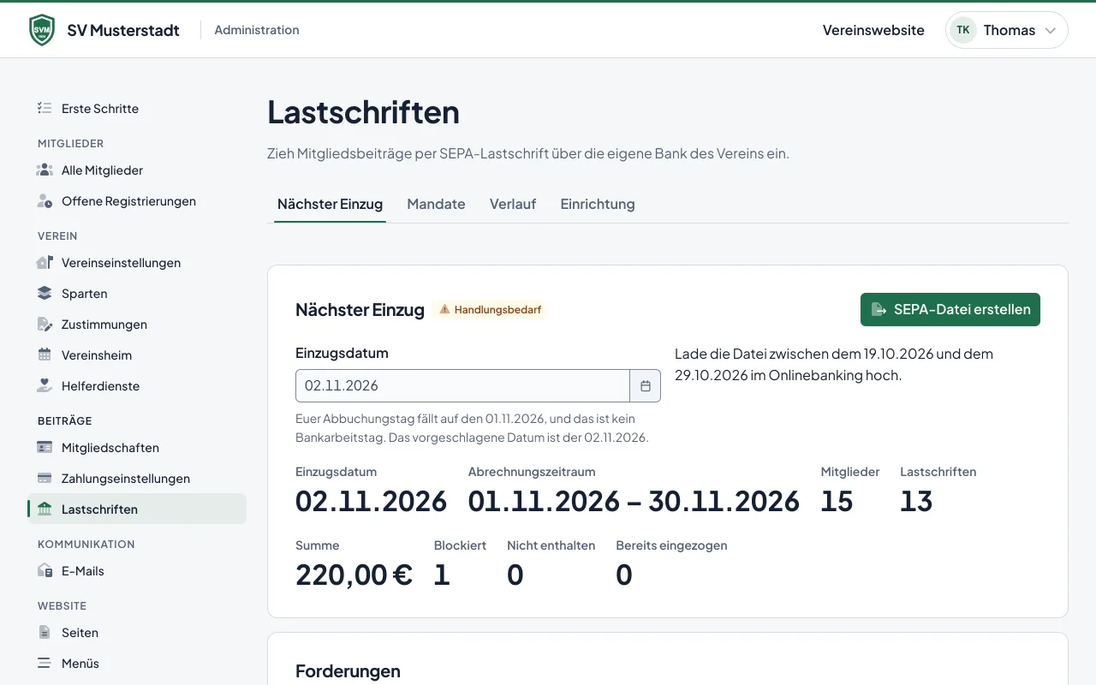Go to Alle Mitglieder in sidebar
Viewport: 1096px width, 685px height.
[x=137, y=170]
